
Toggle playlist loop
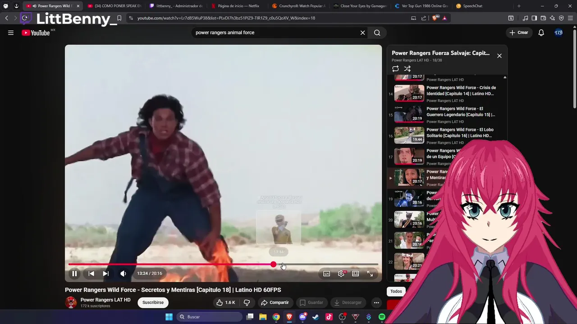pyautogui.click(x=395, y=69)
